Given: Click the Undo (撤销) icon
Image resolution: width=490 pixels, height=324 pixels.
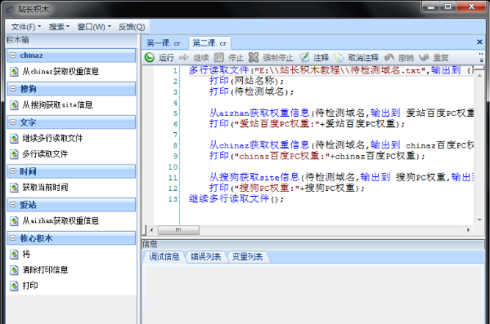Looking at the screenshot, I should (389, 57).
